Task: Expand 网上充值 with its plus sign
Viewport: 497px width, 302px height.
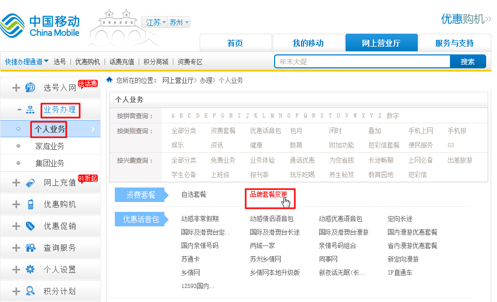Action: (16, 182)
